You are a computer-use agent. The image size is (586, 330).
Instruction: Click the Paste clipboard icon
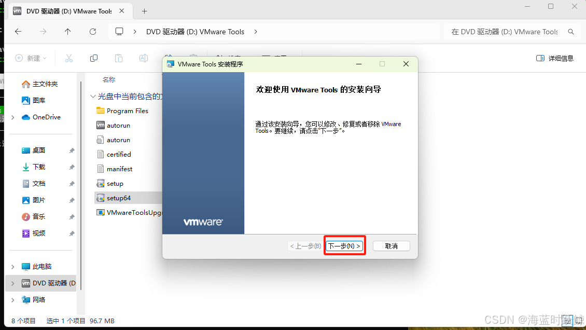tap(118, 58)
